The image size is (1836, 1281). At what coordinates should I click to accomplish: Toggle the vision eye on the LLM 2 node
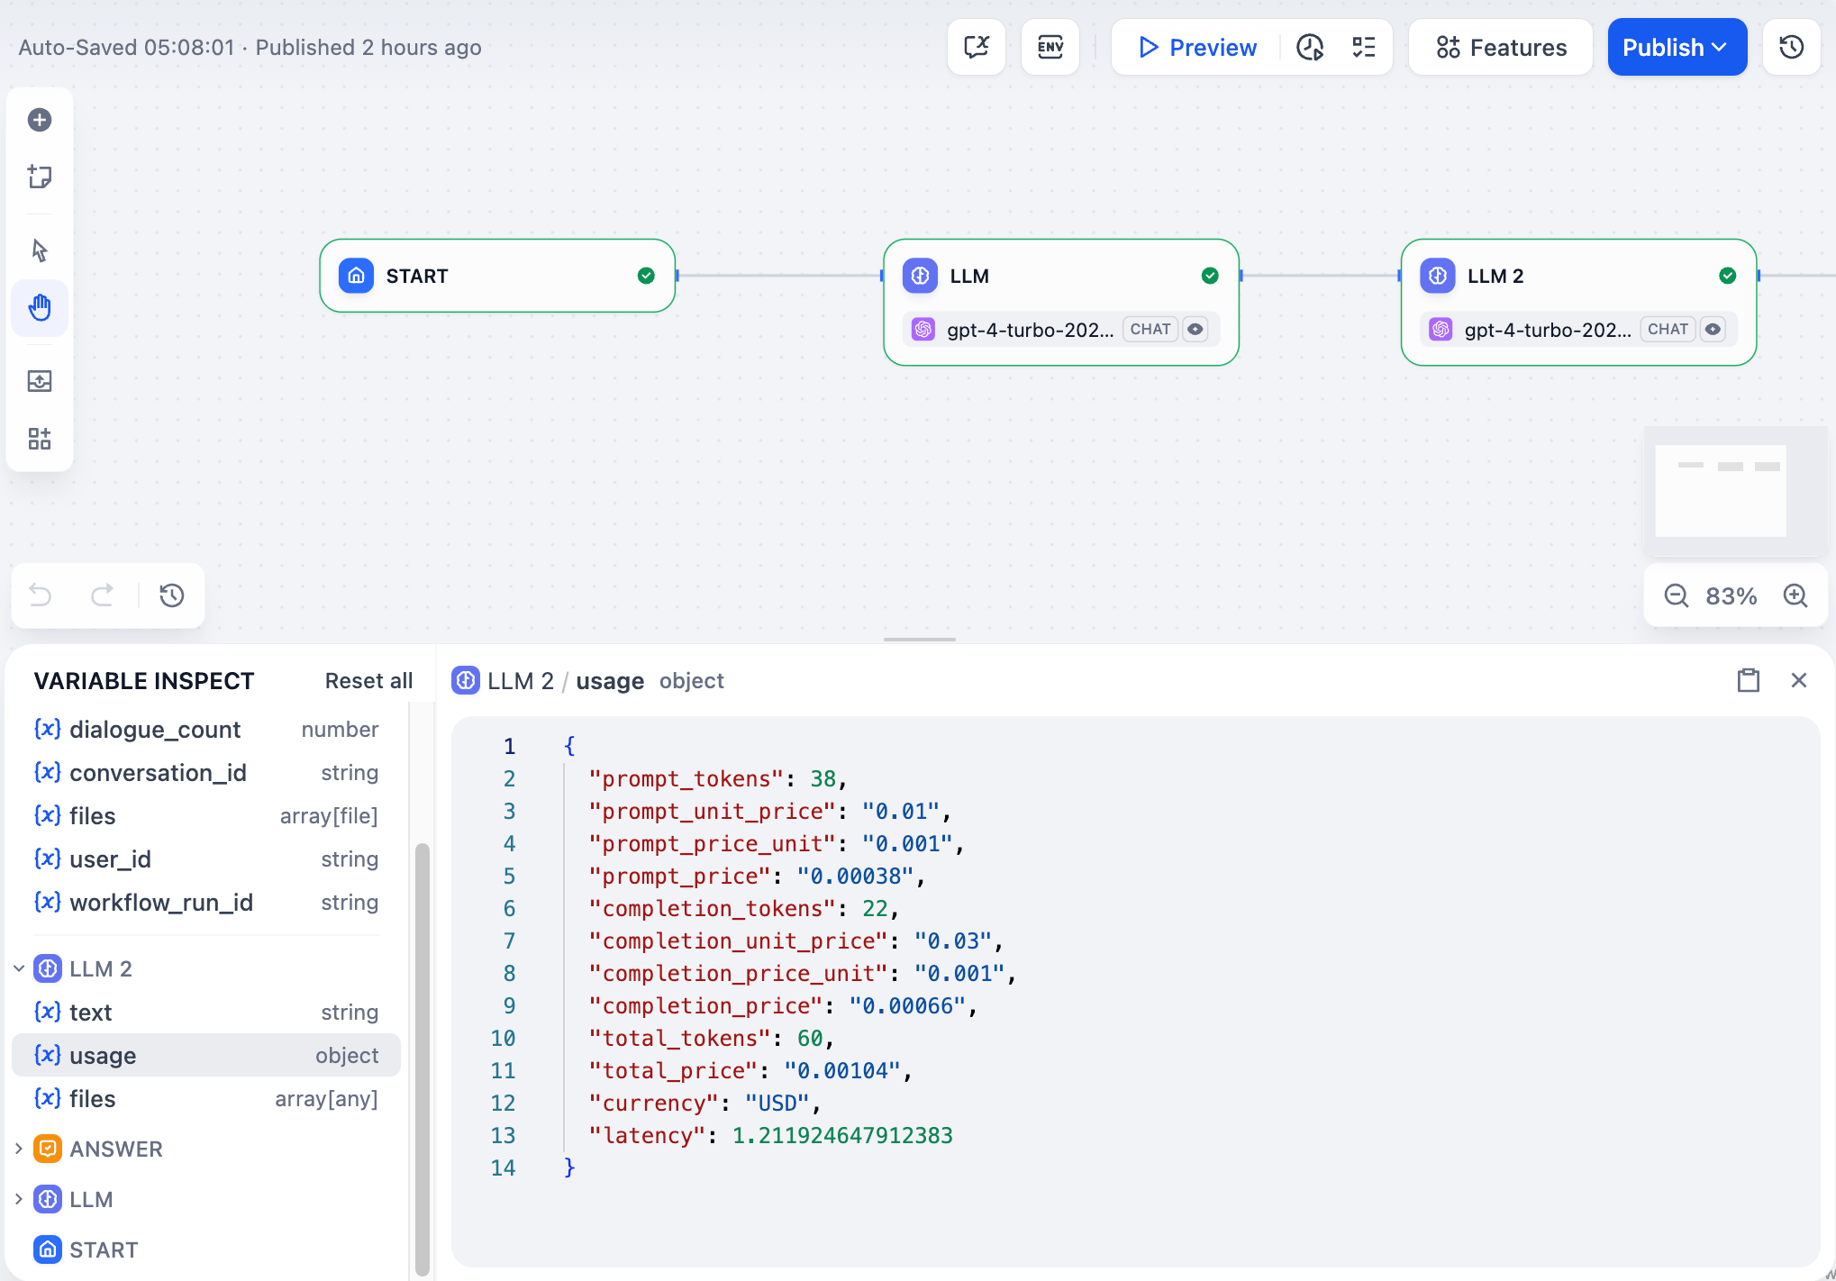click(1713, 330)
